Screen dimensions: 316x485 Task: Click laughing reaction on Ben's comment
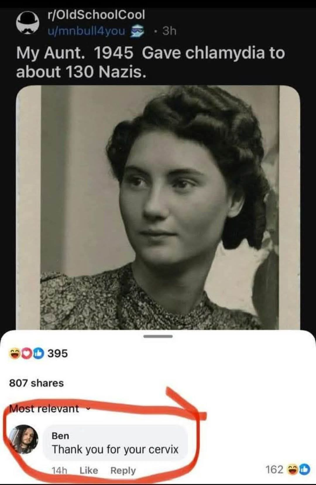[293, 469]
